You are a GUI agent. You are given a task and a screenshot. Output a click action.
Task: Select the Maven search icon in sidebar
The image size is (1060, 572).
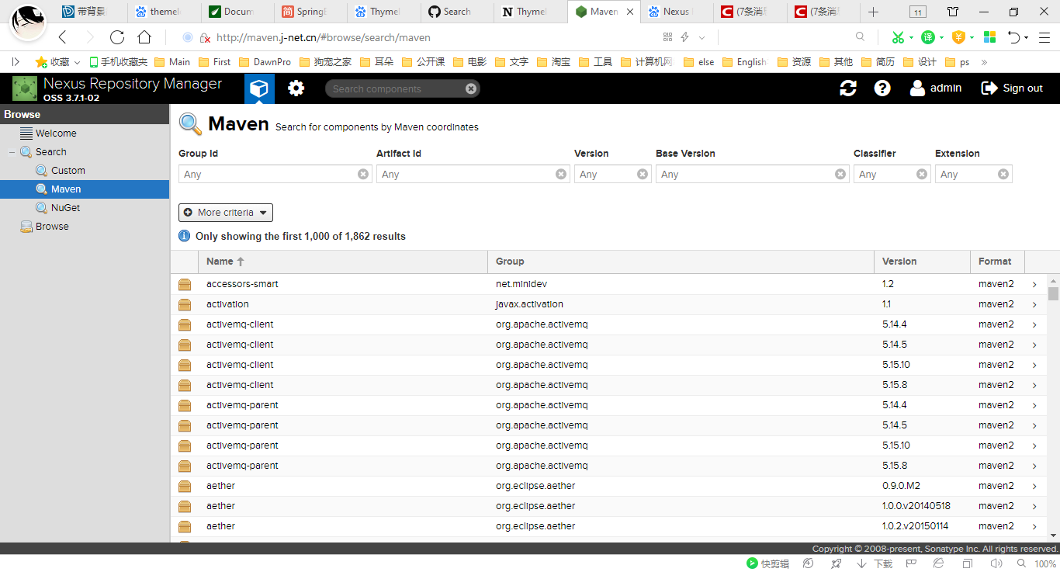point(43,189)
